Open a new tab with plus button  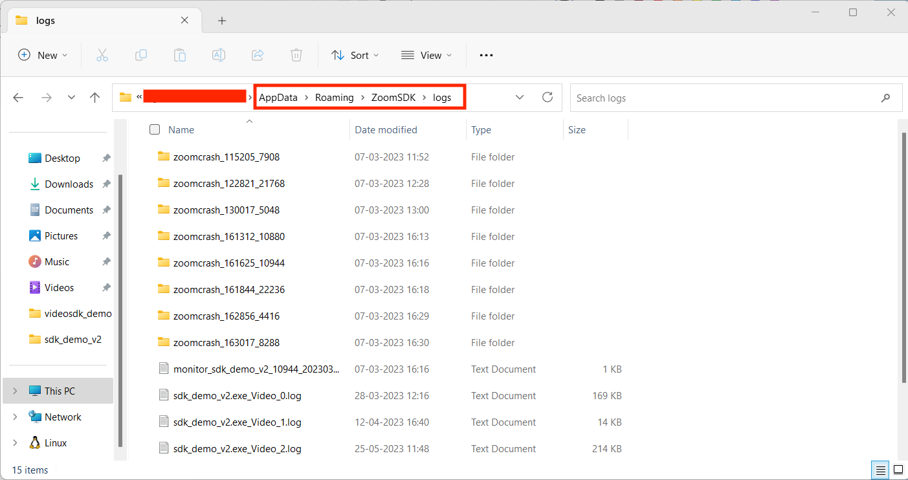[222, 21]
